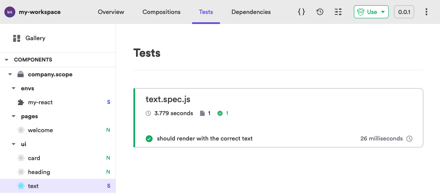The height and width of the screenshot is (195, 440).
Task: Switch to the Compositions tab
Action: (x=161, y=12)
